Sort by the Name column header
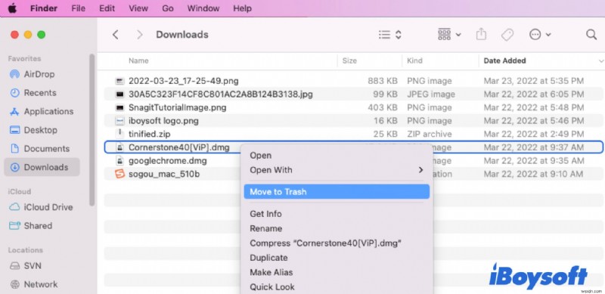Viewport: 605px width, 294px height. tap(138, 60)
